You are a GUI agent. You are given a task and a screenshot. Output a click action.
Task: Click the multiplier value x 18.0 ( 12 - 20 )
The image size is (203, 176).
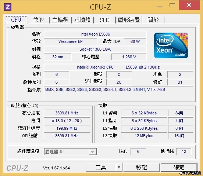pos(67,121)
